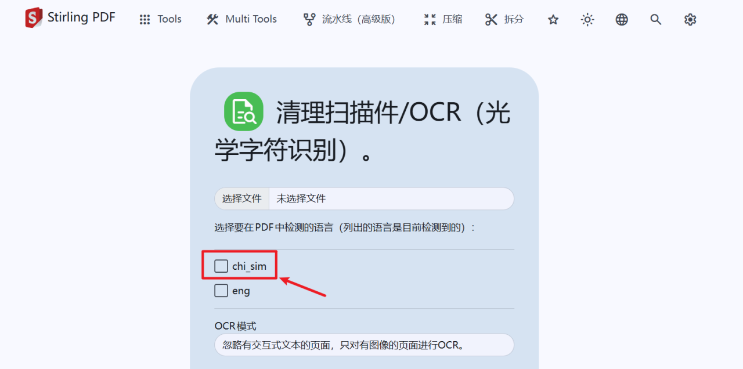Toggle dark mode with the sun icon
The height and width of the screenshot is (369, 743).
click(587, 20)
